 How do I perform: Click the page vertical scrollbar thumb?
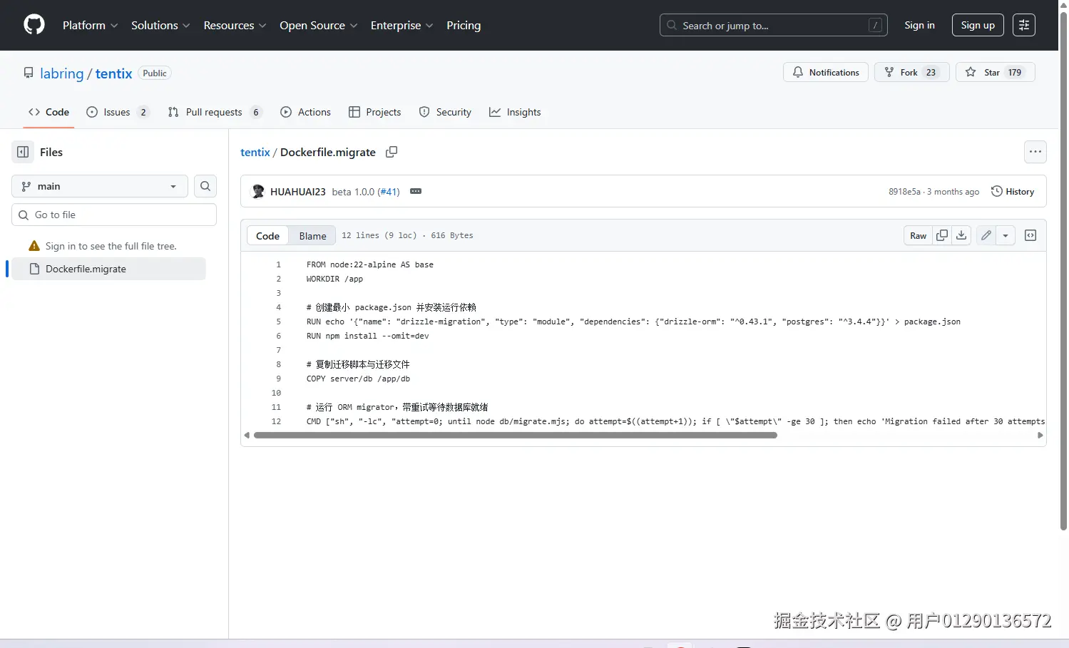point(1063,271)
